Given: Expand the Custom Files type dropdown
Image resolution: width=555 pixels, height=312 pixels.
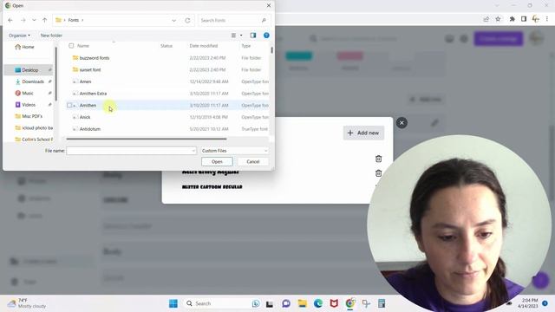Looking at the screenshot, I should [234, 151].
